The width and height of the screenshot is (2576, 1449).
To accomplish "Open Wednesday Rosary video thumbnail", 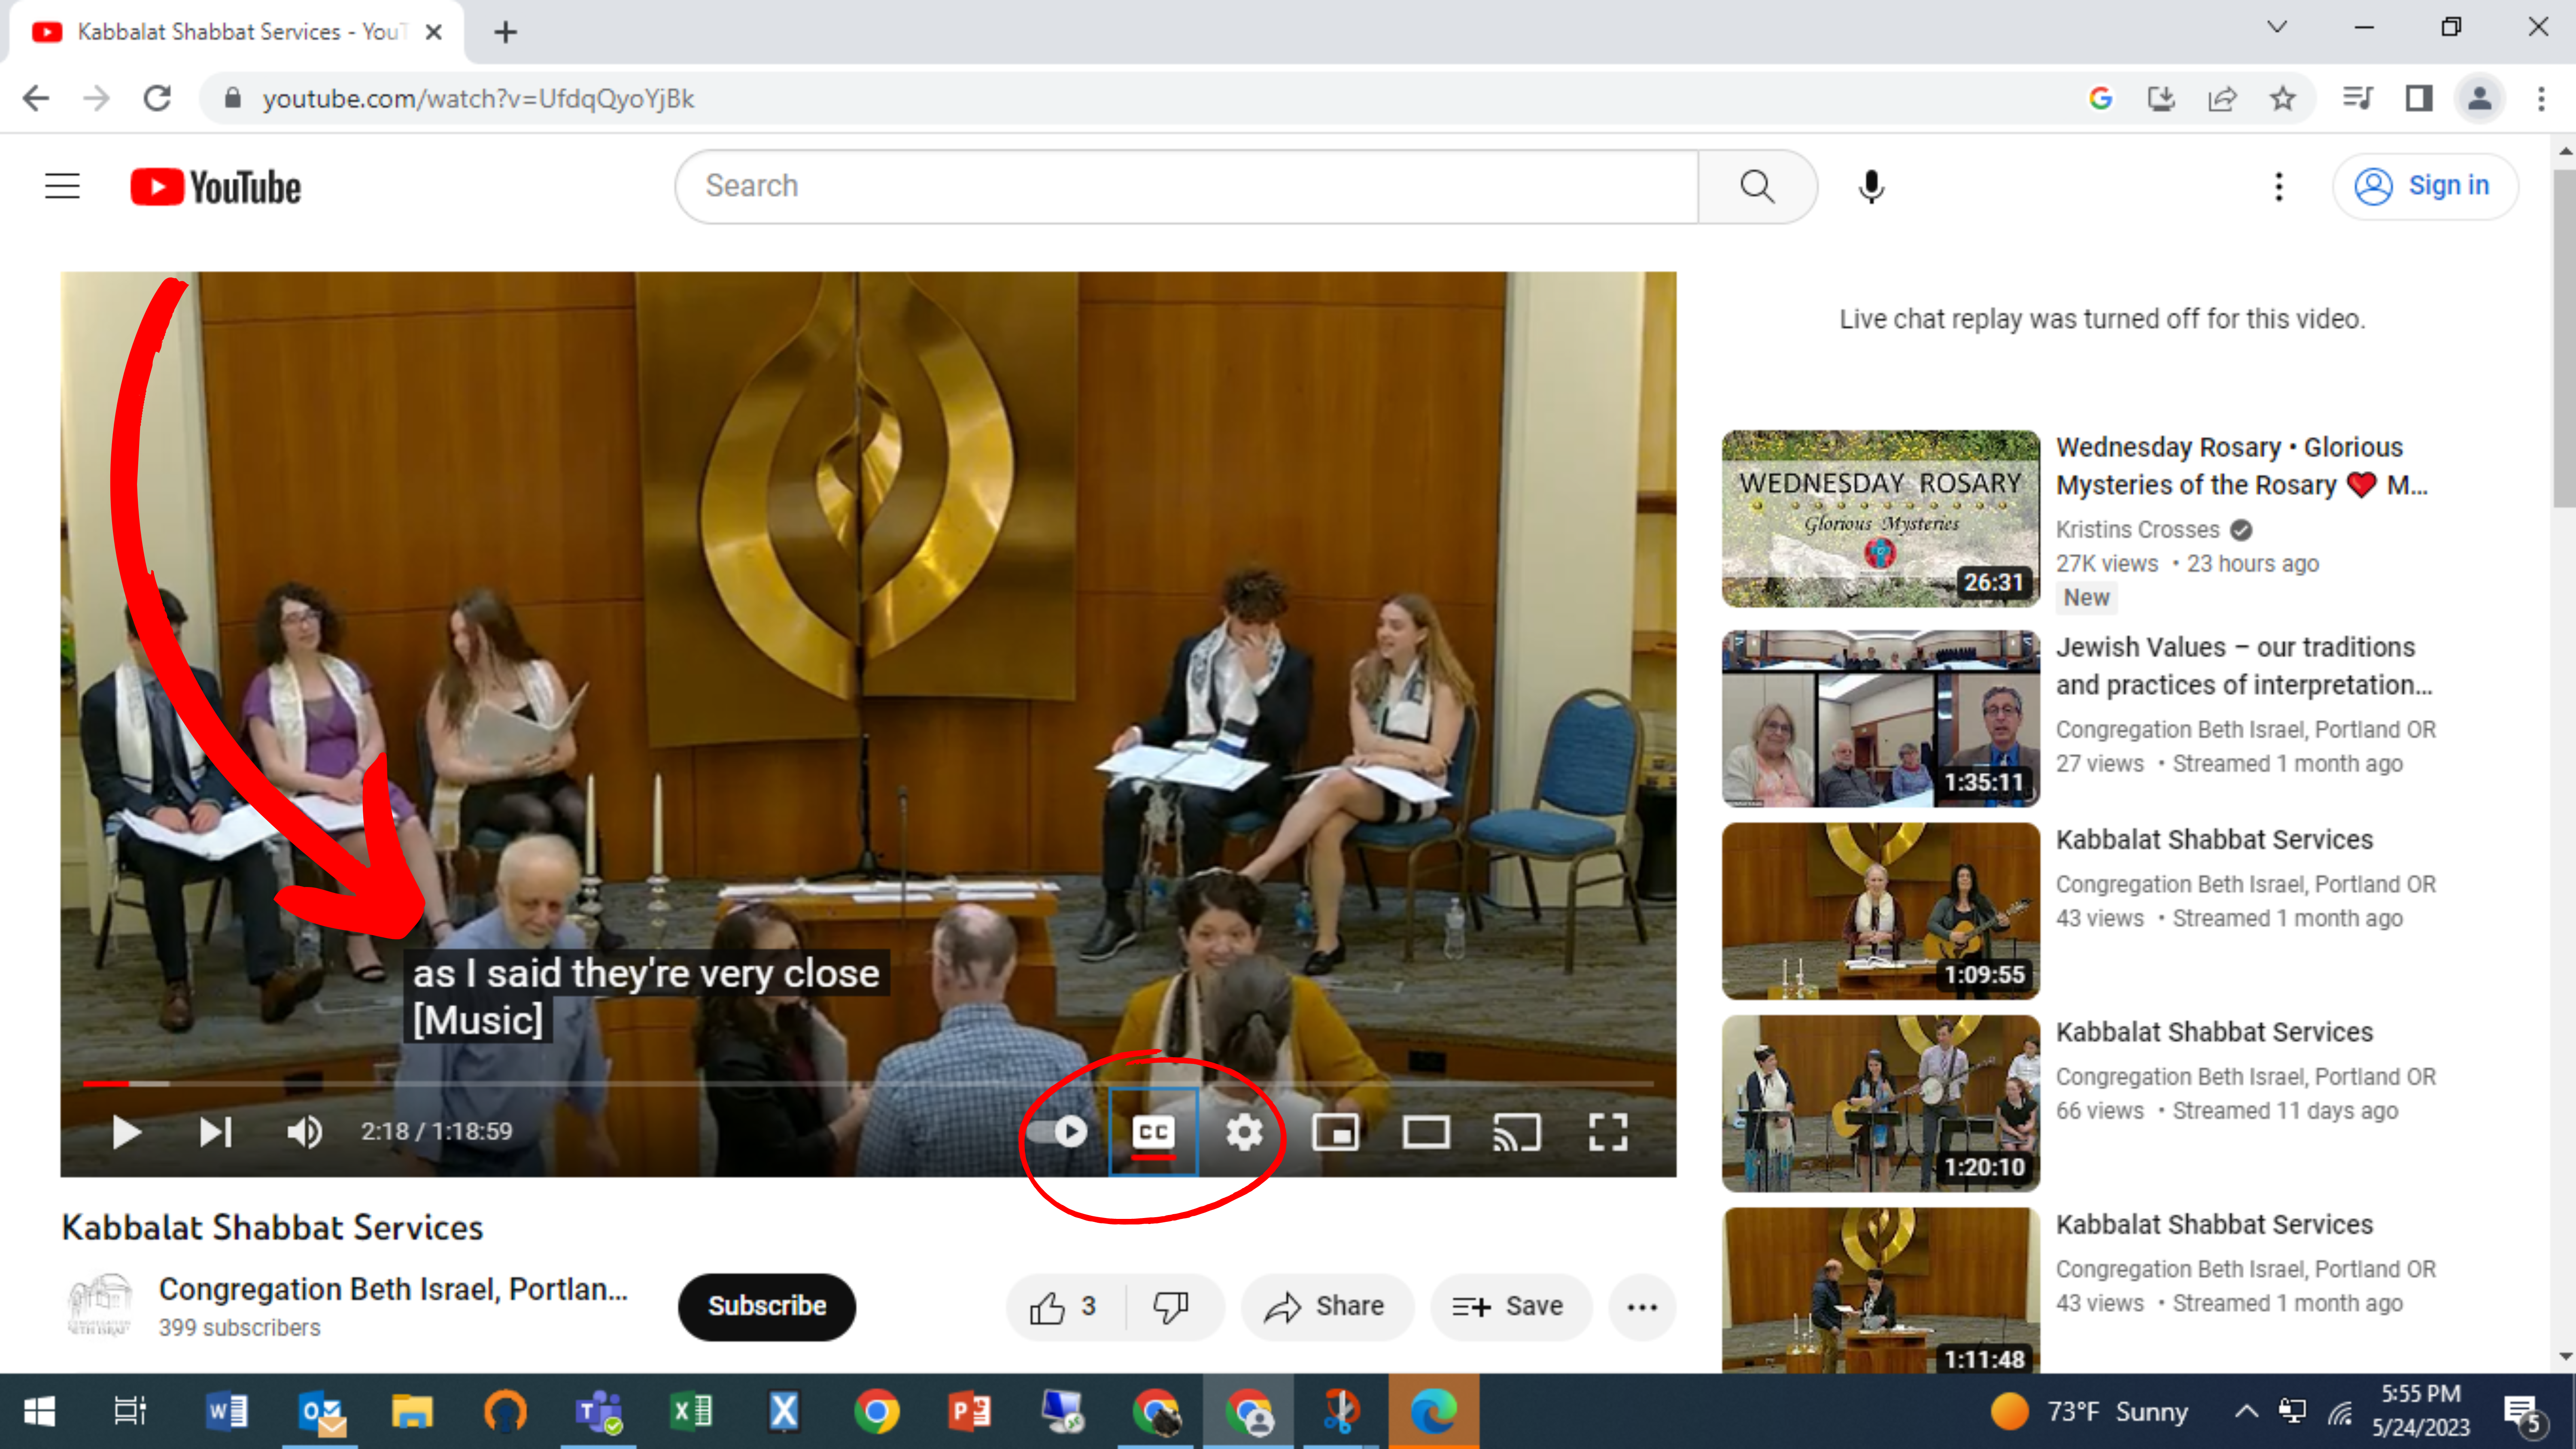I will click(1880, 519).
